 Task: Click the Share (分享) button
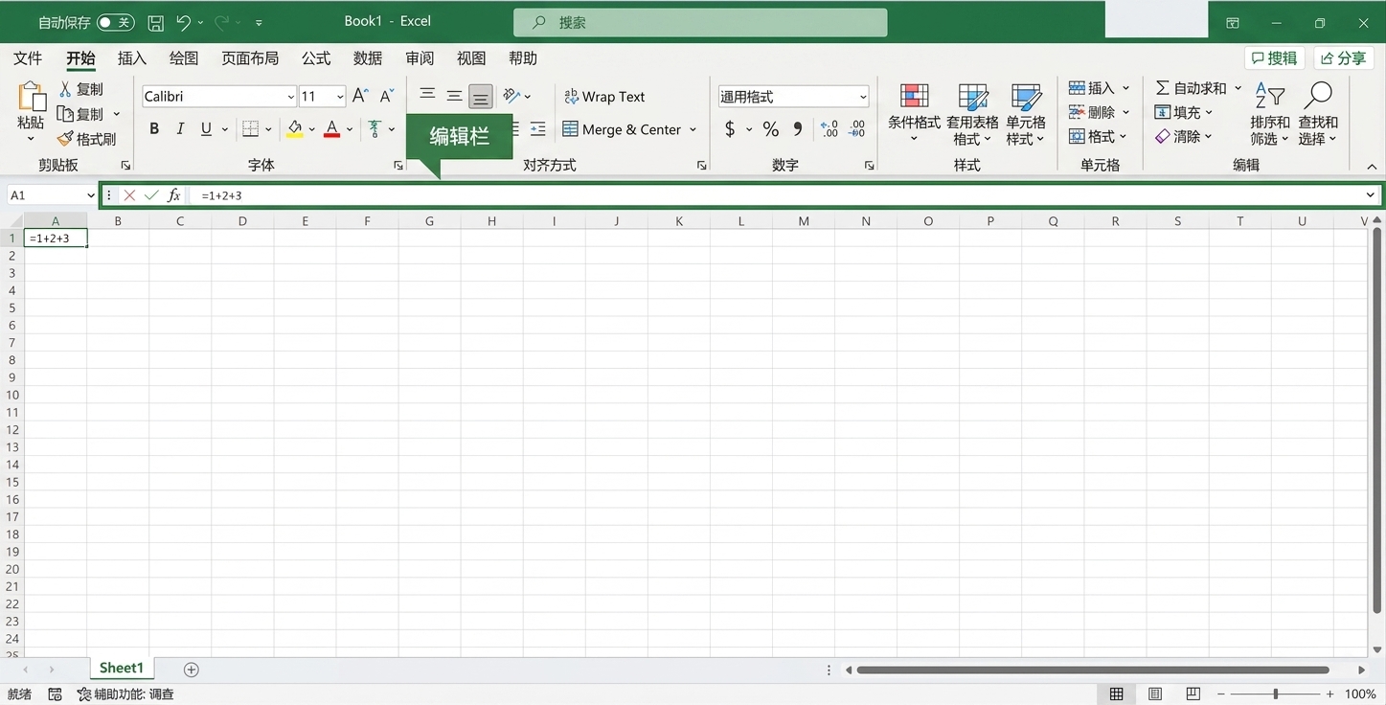pyautogui.click(x=1344, y=58)
